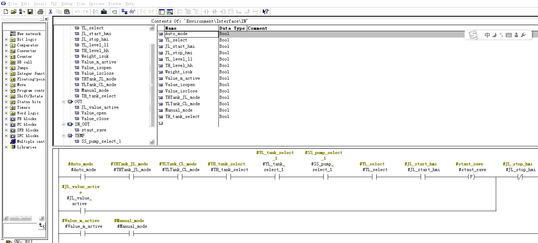Click the catalog horizontal scrollbar right arrow
538x243 pixels.
point(42,219)
